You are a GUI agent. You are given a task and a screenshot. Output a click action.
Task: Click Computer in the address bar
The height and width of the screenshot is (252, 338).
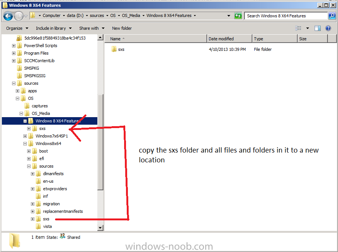pyautogui.click(x=52, y=15)
